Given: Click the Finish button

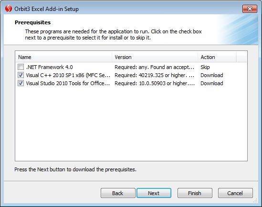Looking at the screenshot, I should 195,193.
